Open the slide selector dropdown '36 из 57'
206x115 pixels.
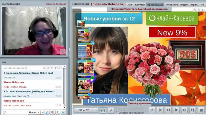pyautogui.click(x=86, y=110)
